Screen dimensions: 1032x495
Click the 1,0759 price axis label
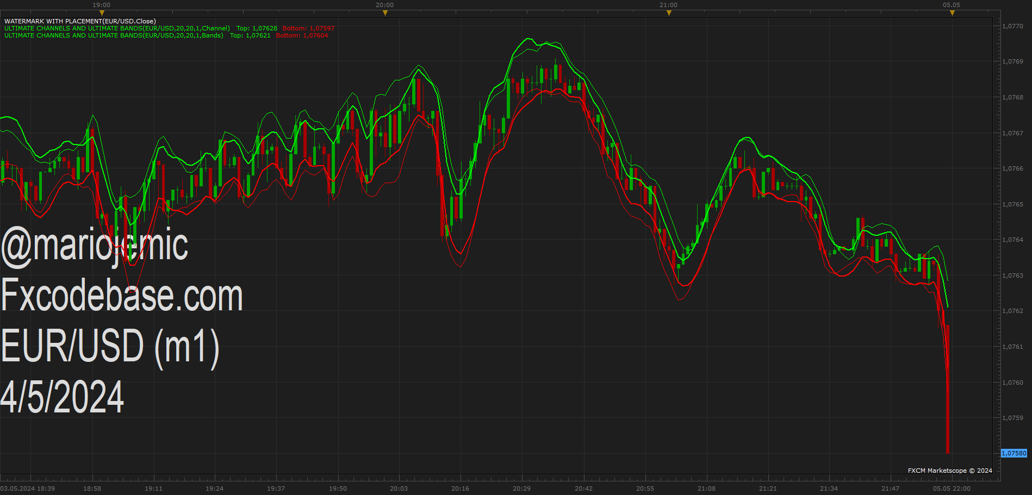pos(1012,418)
